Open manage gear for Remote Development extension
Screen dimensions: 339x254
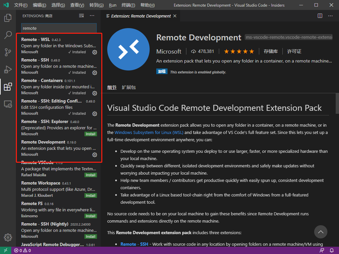(x=95, y=155)
